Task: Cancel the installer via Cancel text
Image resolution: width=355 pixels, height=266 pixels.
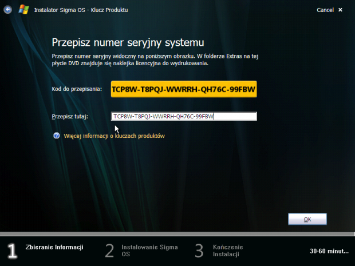Action: pyautogui.click(x=325, y=10)
